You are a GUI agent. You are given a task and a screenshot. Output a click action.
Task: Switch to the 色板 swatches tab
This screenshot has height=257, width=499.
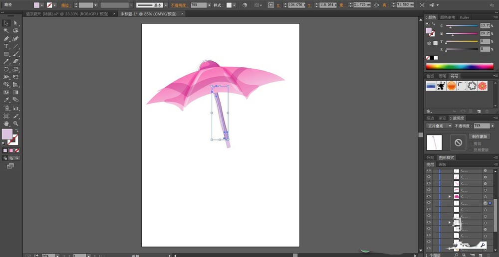(x=430, y=76)
